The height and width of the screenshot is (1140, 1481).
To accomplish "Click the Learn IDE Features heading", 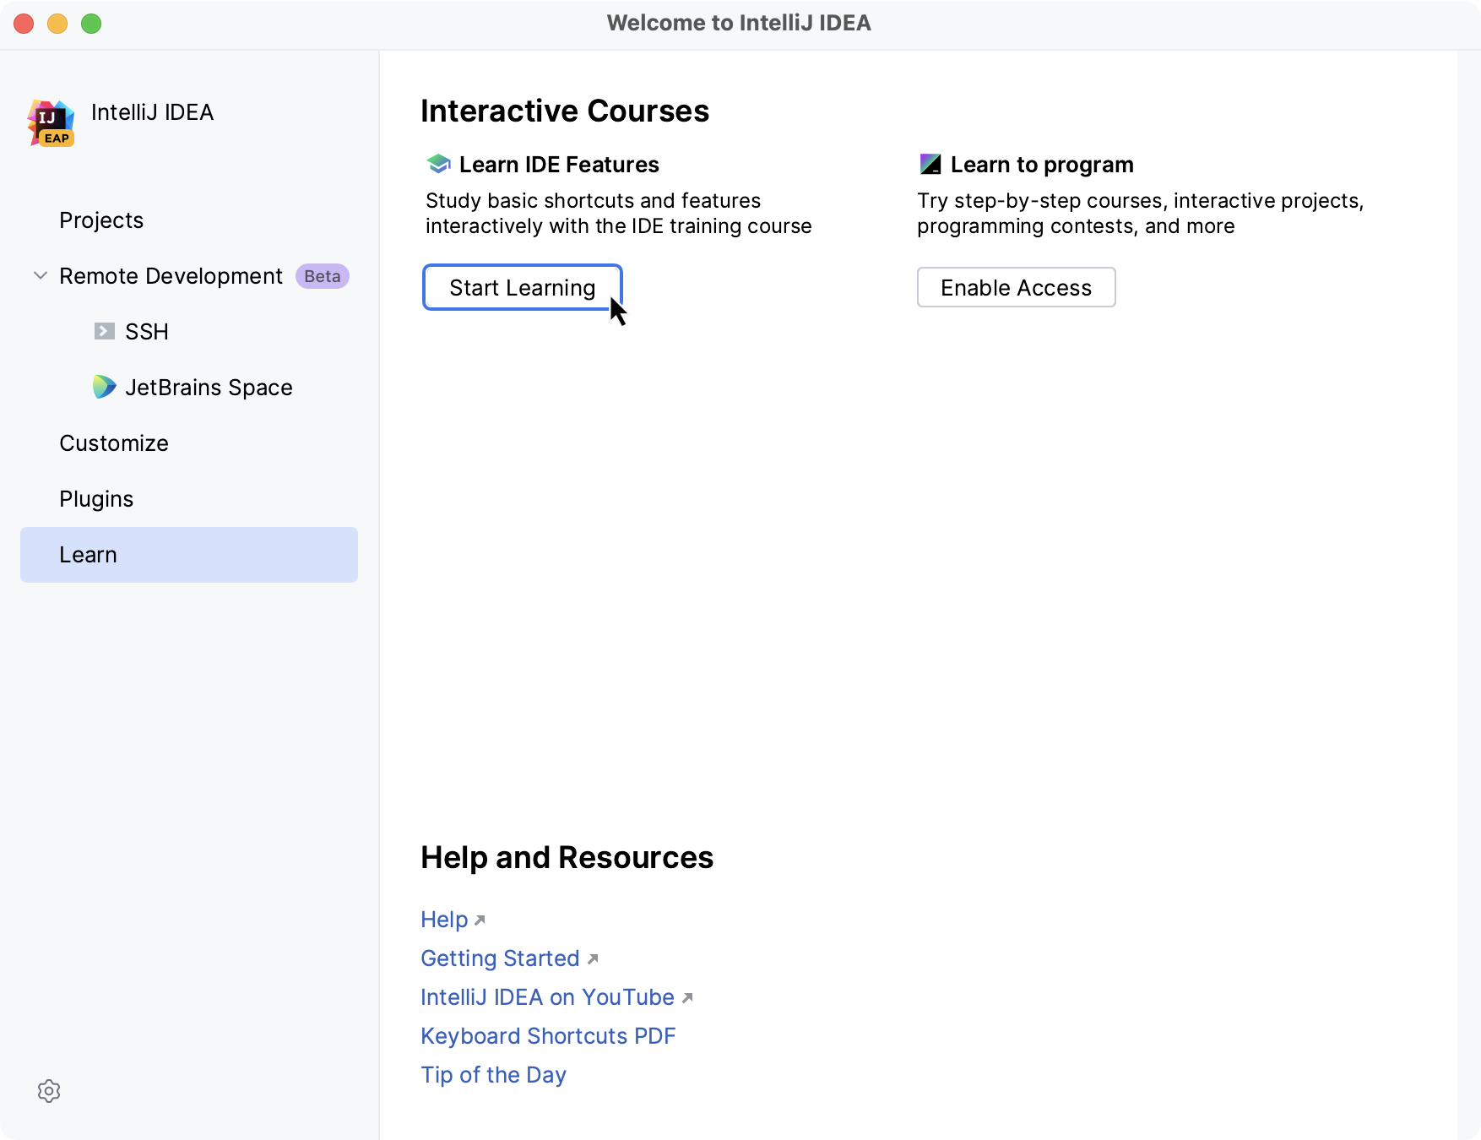I will 559,165.
